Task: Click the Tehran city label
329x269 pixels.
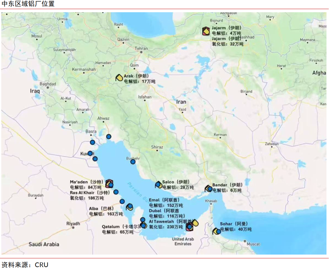Action: [x=141, y=49]
